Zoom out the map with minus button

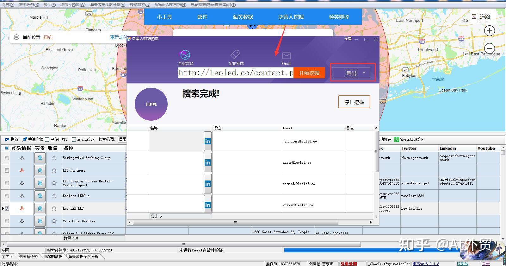pos(490,48)
